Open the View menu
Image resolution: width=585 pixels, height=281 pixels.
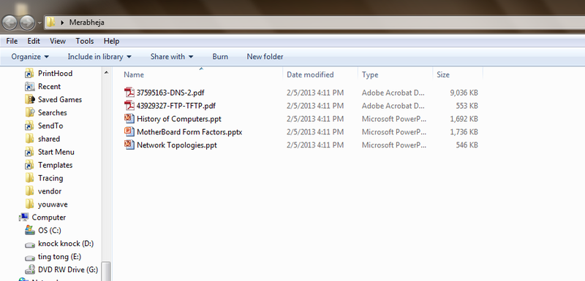point(58,41)
